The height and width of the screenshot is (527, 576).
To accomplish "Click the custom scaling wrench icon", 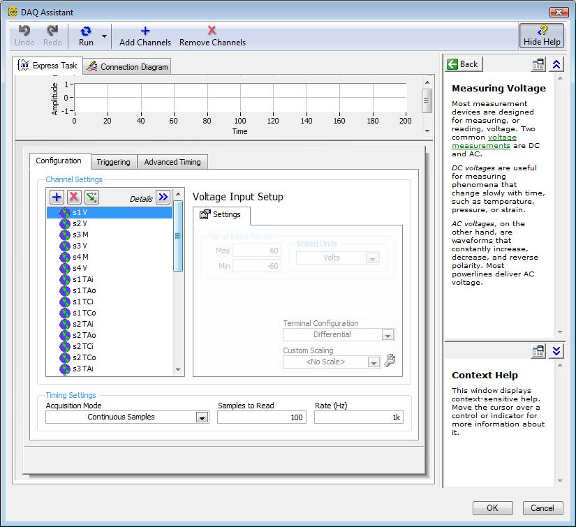I will click(x=390, y=361).
